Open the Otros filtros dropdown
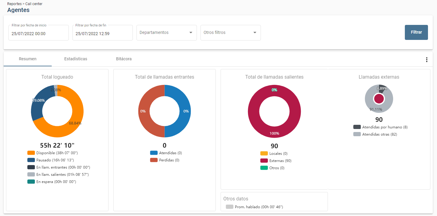Image resolution: width=437 pixels, height=216 pixels. (x=231, y=33)
